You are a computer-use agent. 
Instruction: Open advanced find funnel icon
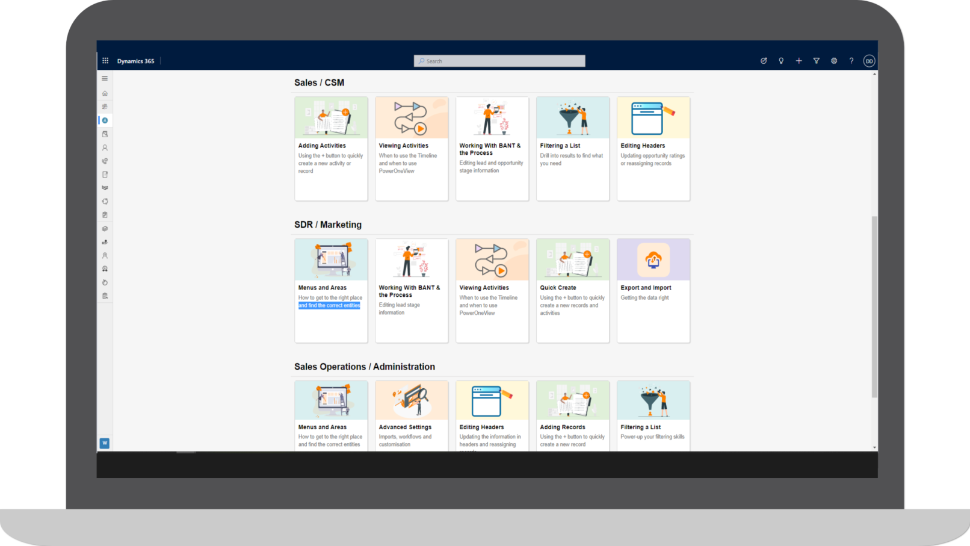816,61
